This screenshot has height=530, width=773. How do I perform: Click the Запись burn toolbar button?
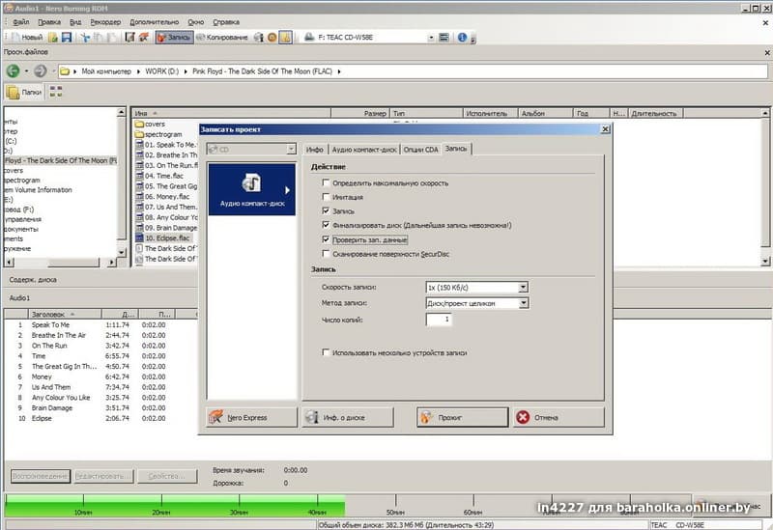pos(174,37)
